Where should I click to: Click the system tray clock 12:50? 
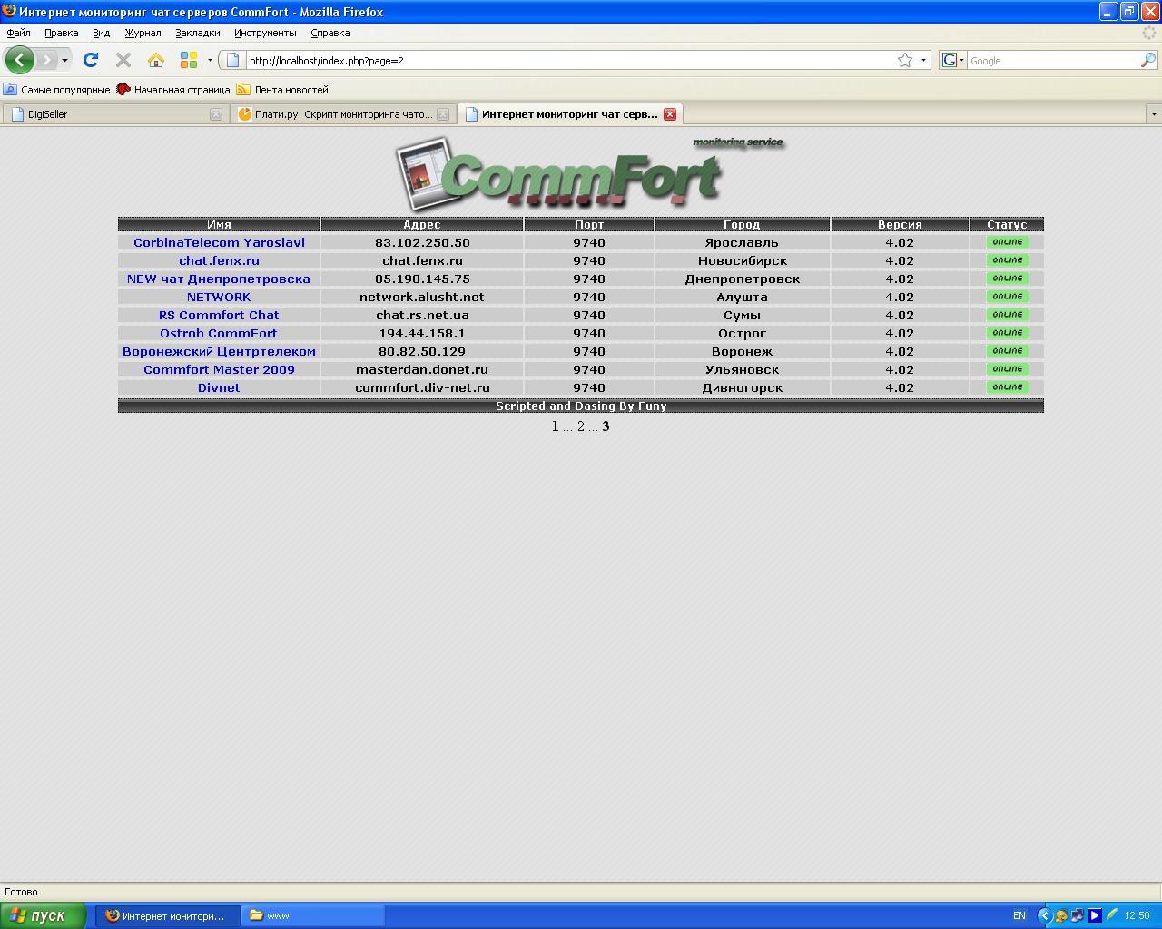click(1137, 915)
